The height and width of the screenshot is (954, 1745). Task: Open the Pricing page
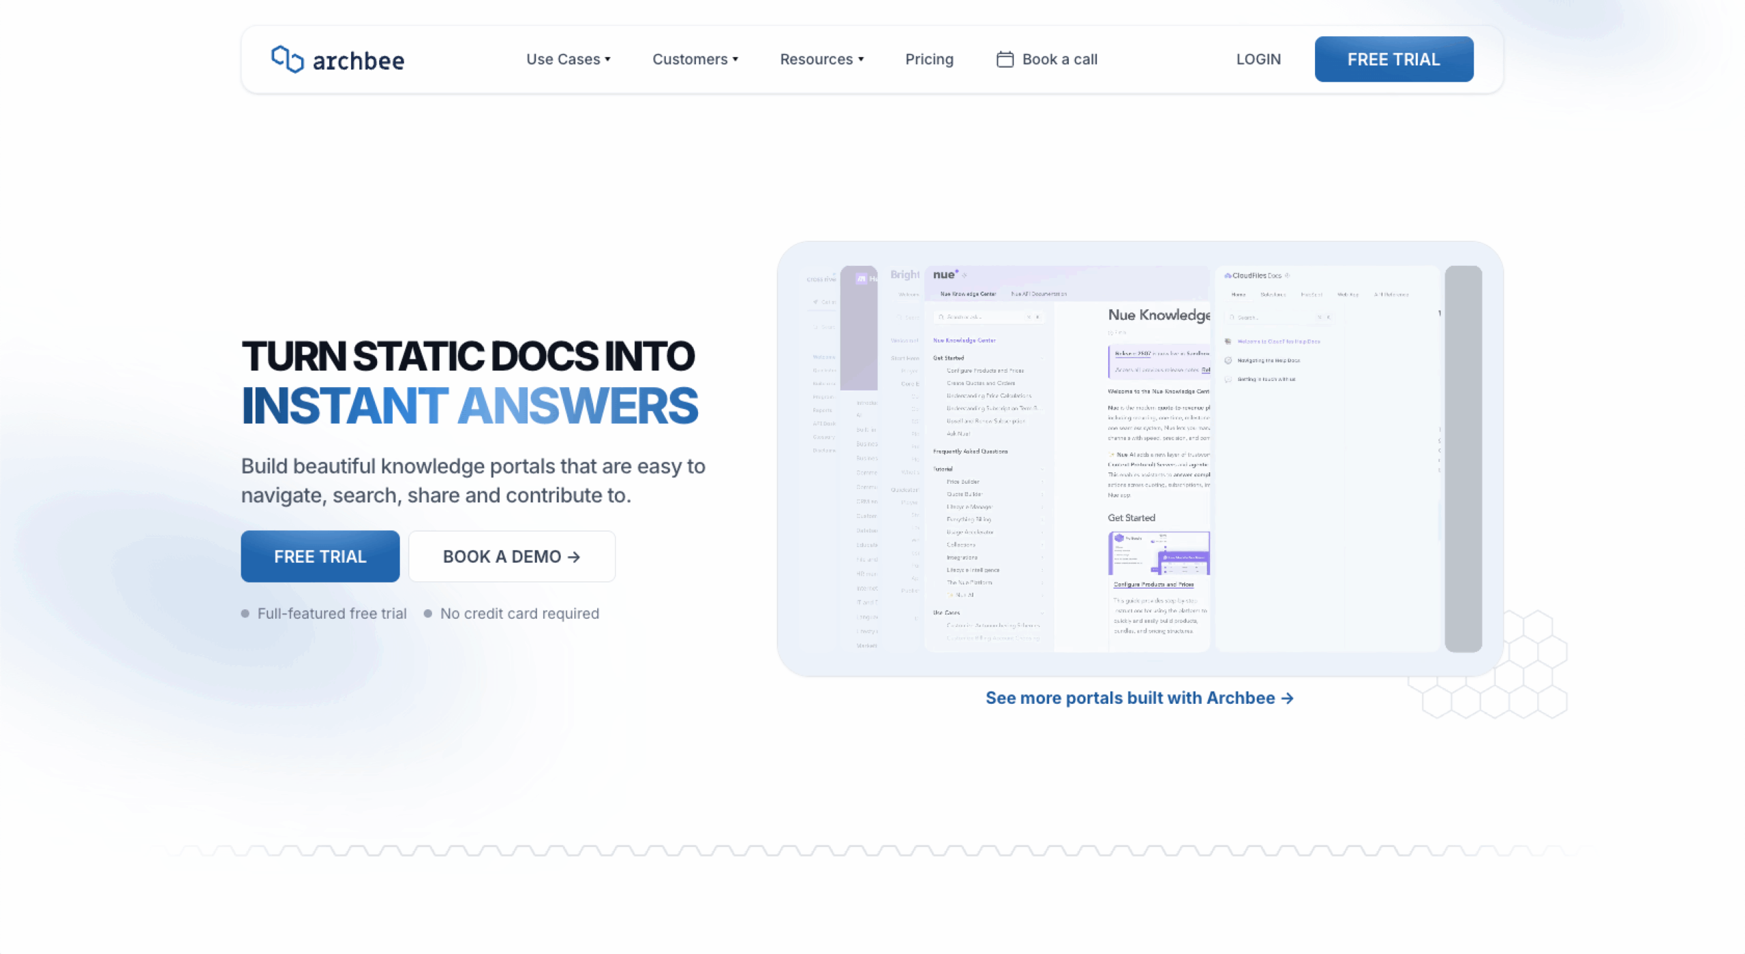pos(928,59)
